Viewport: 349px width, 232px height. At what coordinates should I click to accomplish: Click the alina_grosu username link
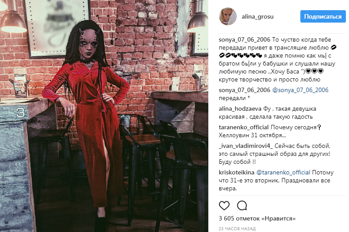pos(257,16)
